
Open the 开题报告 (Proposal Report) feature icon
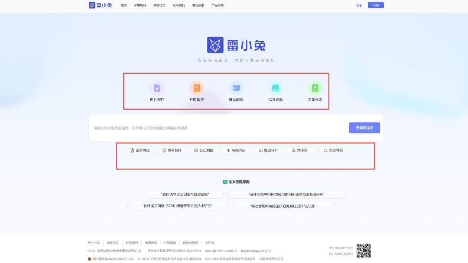pos(197,91)
